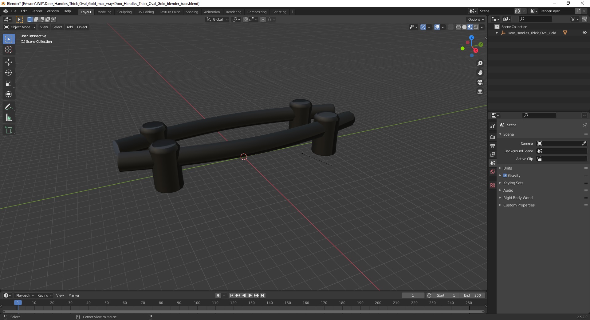Click the outliner filter funnel icon
This screenshot has height=320, width=590.
click(x=573, y=19)
